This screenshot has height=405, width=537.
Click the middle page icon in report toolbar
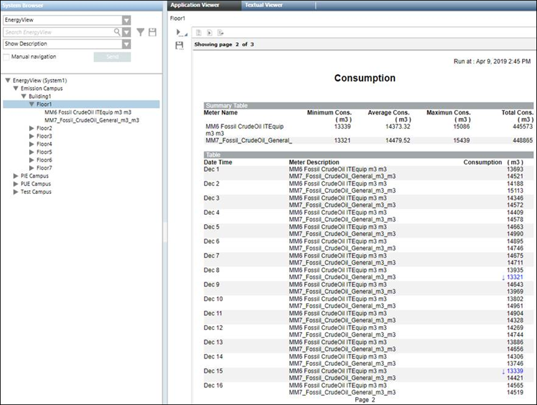(209, 32)
